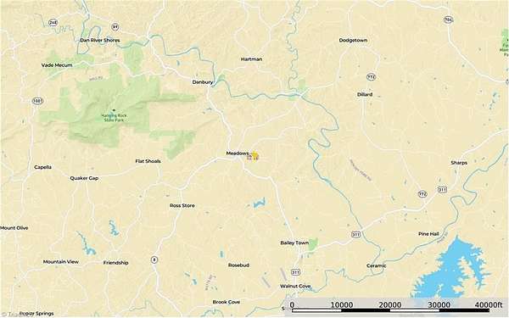Click the large blue lake near Pine Hall
Image resolution: width=509 pixels, height=318 pixels.
pyautogui.click(x=453, y=270)
